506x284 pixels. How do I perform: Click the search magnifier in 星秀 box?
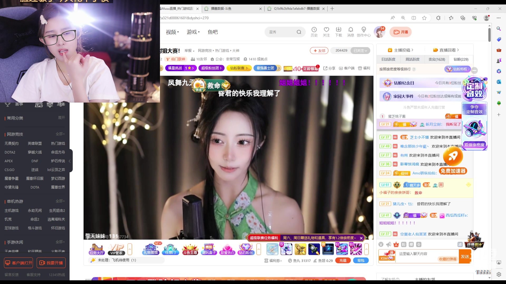[299, 32]
